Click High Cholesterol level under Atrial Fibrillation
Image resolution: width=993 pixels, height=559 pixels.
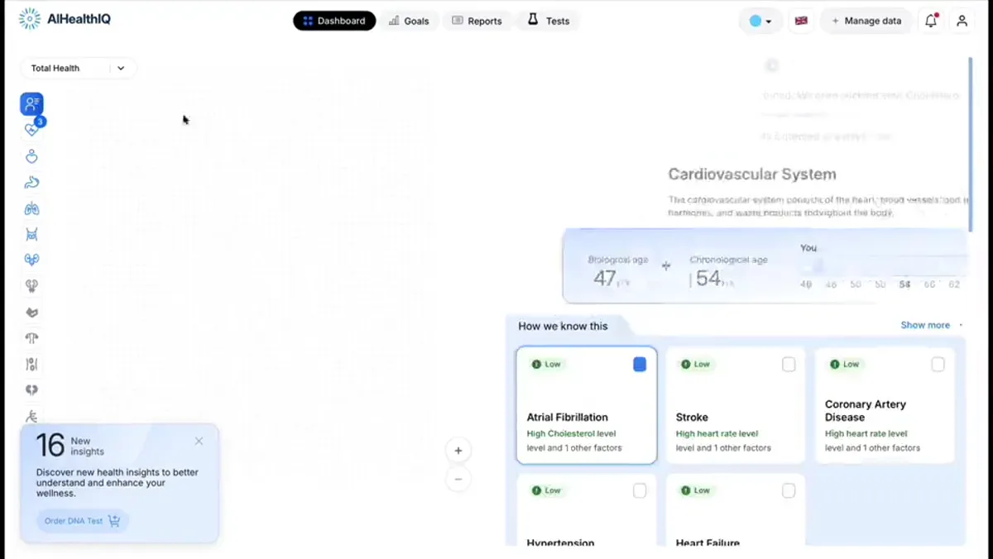[x=571, y=433]
